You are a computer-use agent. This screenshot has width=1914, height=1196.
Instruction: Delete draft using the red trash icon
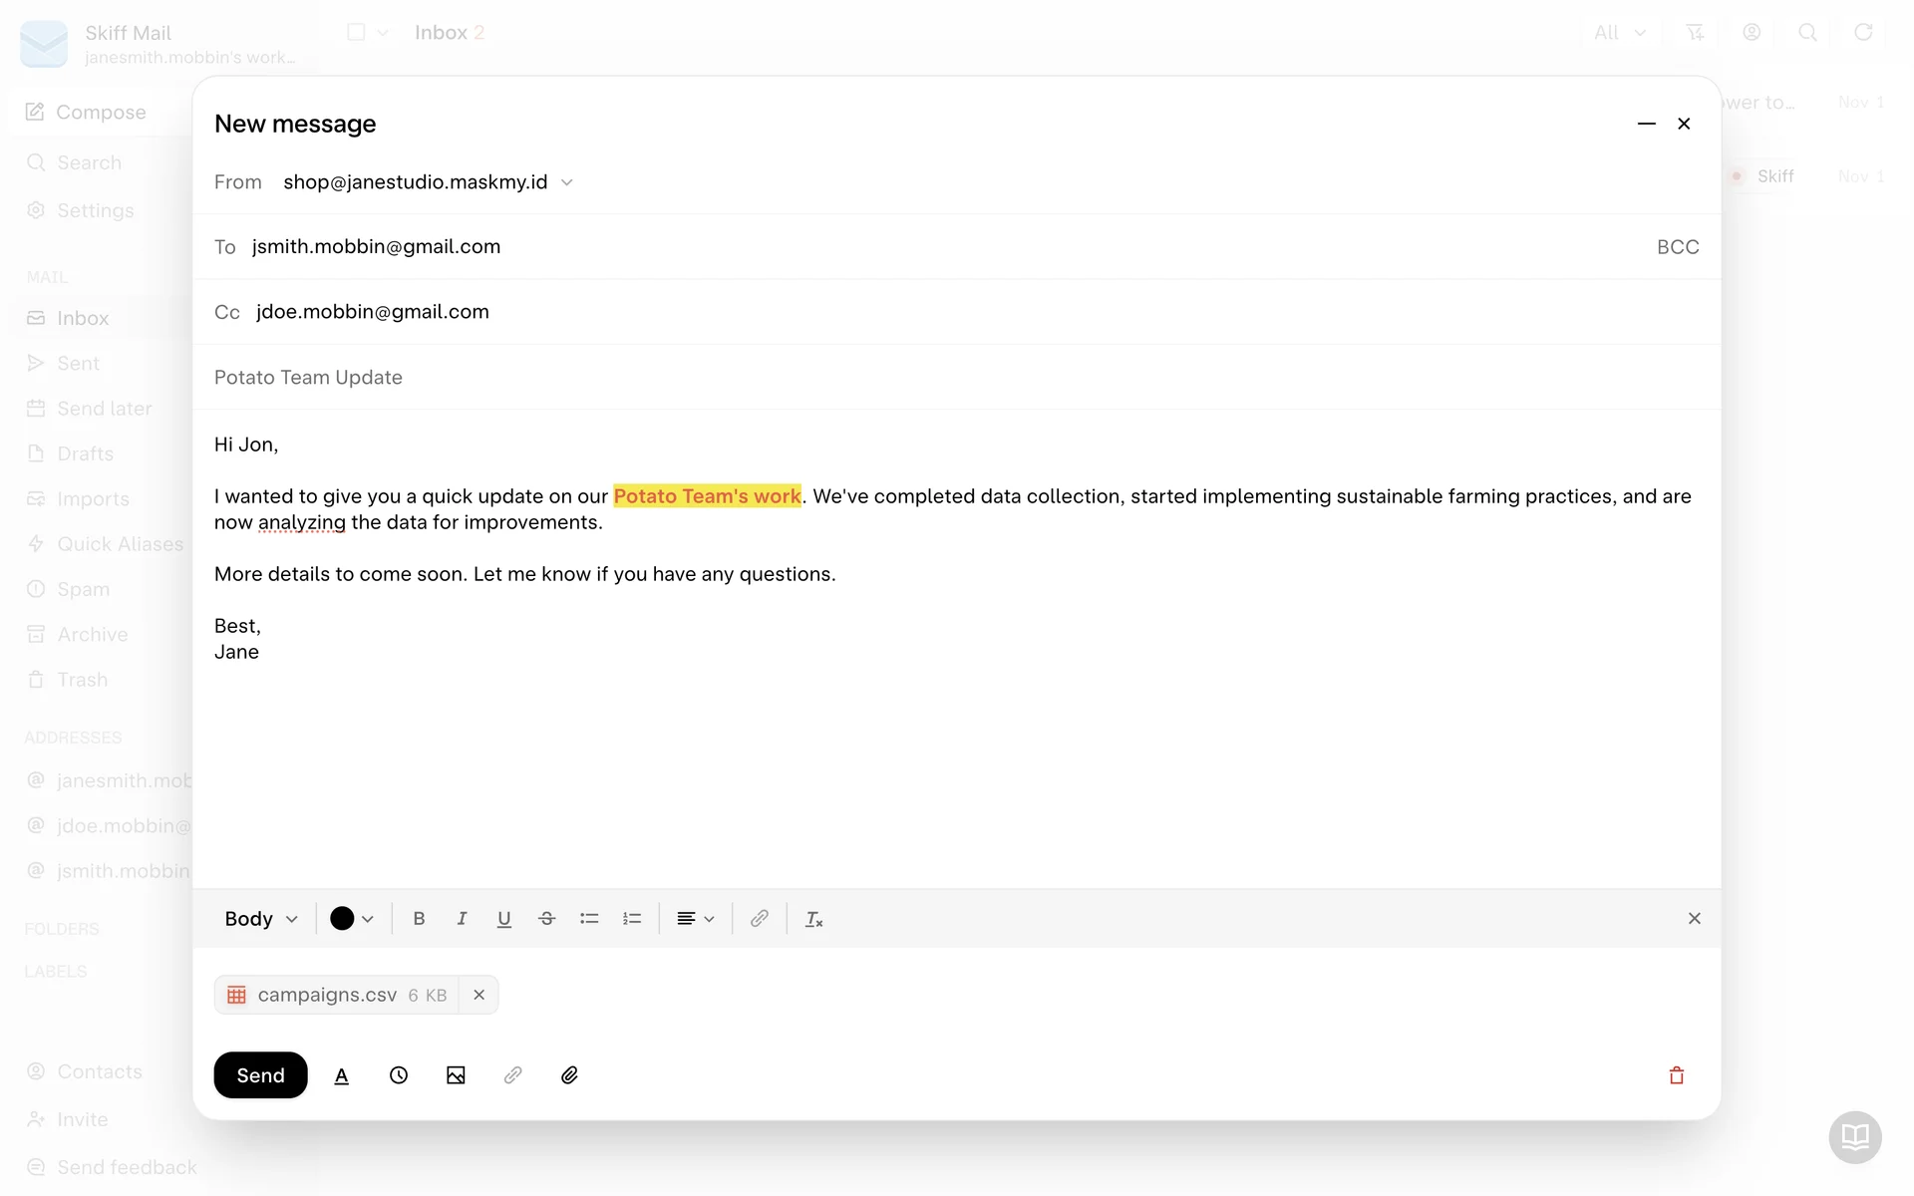pyautogui.click(x=1677, y=1075)
